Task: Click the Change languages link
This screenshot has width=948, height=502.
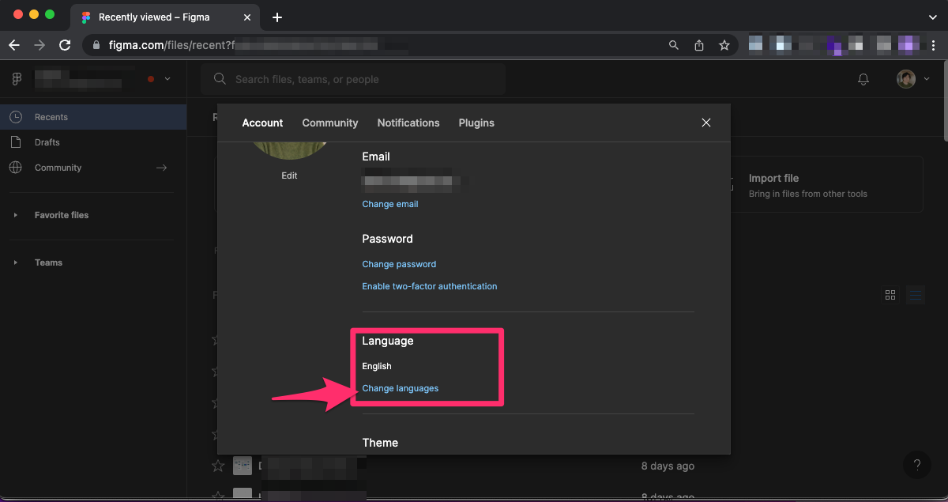Action: [400, 388]
